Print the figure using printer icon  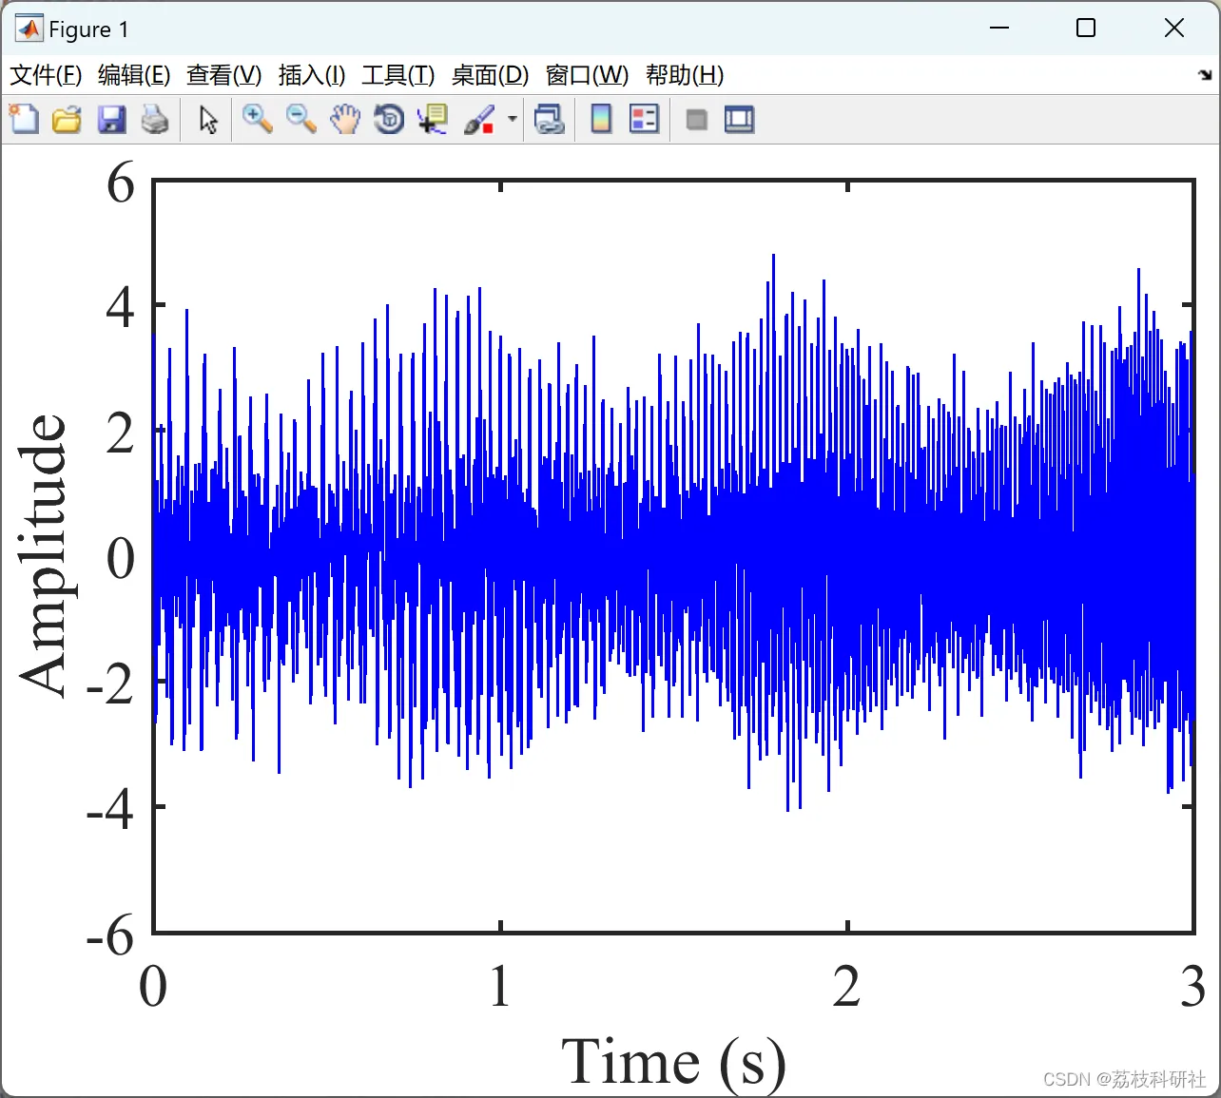point(155,120)
